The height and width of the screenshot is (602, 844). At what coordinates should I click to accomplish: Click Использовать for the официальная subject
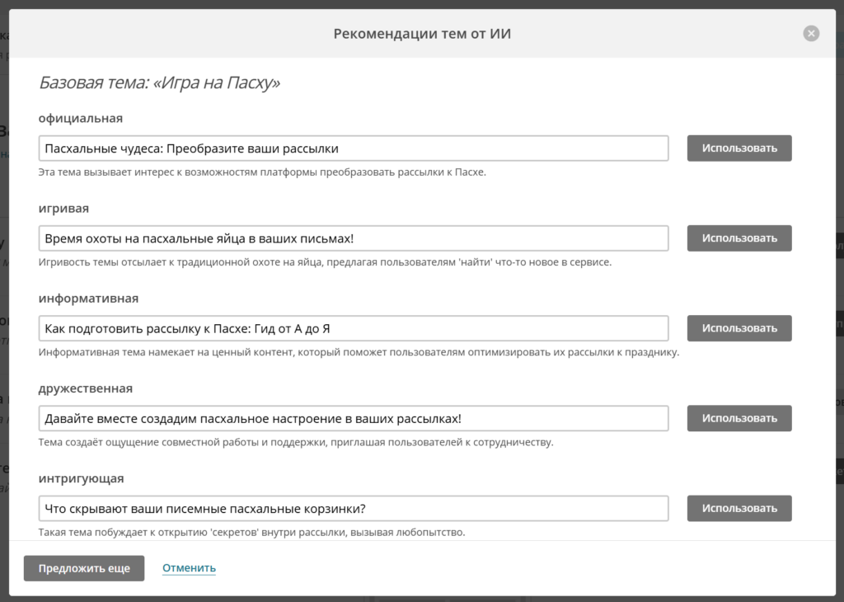tap(739, 148)
